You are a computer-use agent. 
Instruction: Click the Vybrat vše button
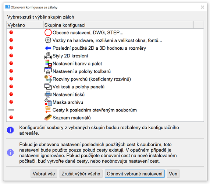[44, 174]
